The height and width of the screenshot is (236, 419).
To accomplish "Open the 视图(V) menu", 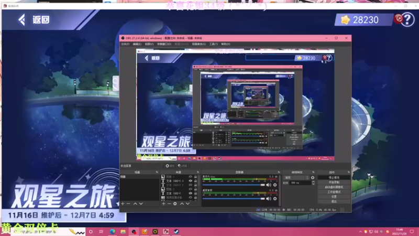I will 149,44.
